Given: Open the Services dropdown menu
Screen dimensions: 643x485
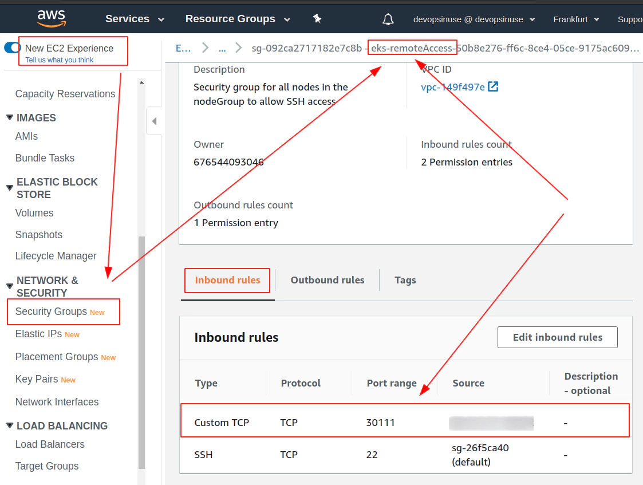Looking at the screenshot, I should [135, 19].
